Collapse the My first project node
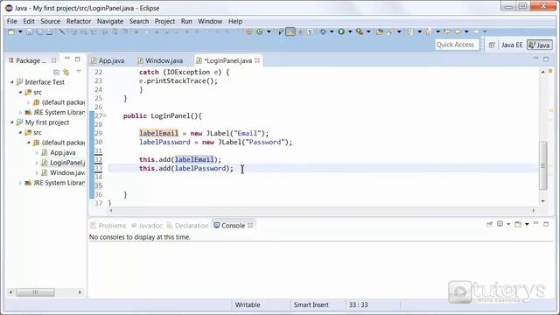 [11, 122]
